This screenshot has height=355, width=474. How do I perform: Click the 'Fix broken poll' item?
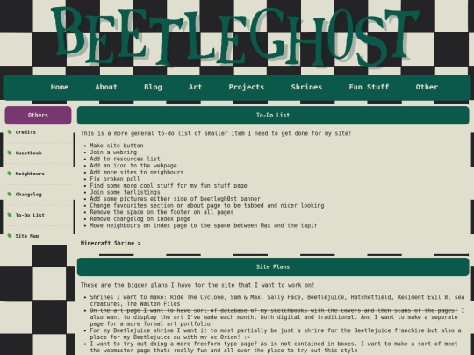[115, 179]
